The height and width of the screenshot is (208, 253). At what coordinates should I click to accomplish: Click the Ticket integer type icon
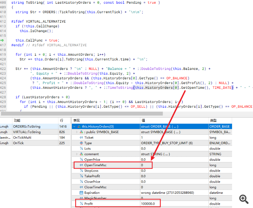81,137
